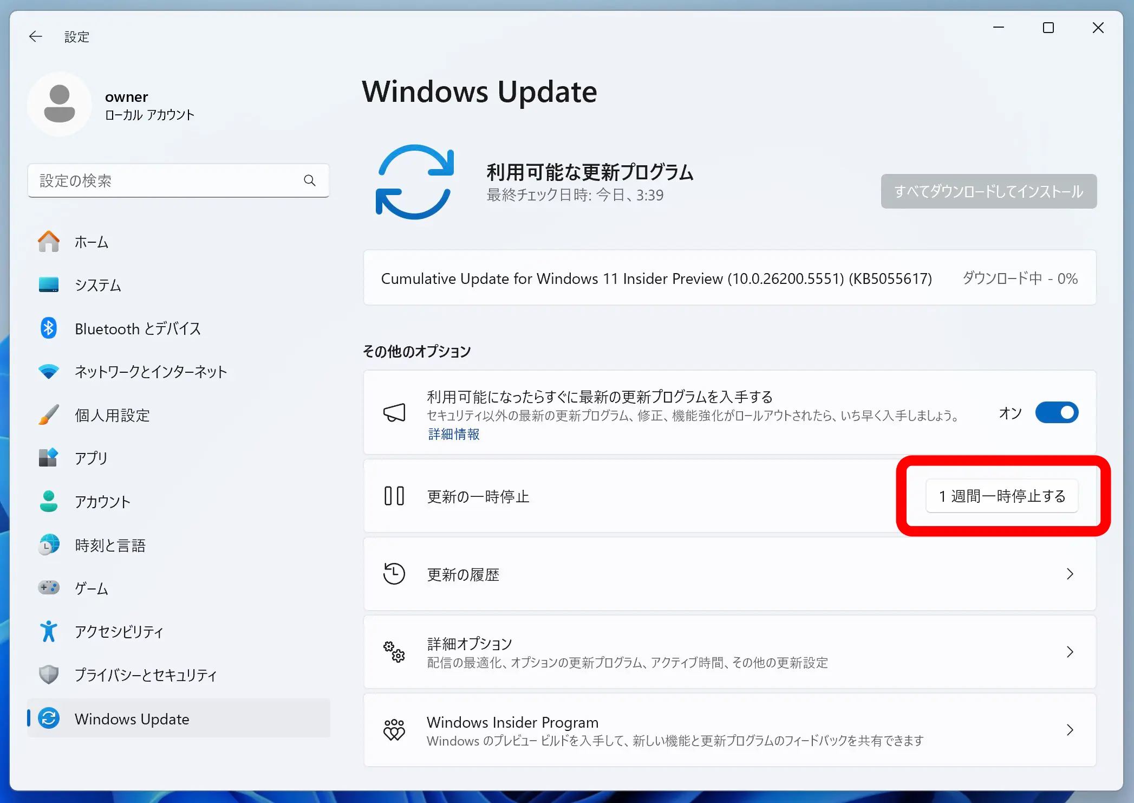Click the paintbrush personalization icon
The image size is (1134, 803).
click(49, 415)
